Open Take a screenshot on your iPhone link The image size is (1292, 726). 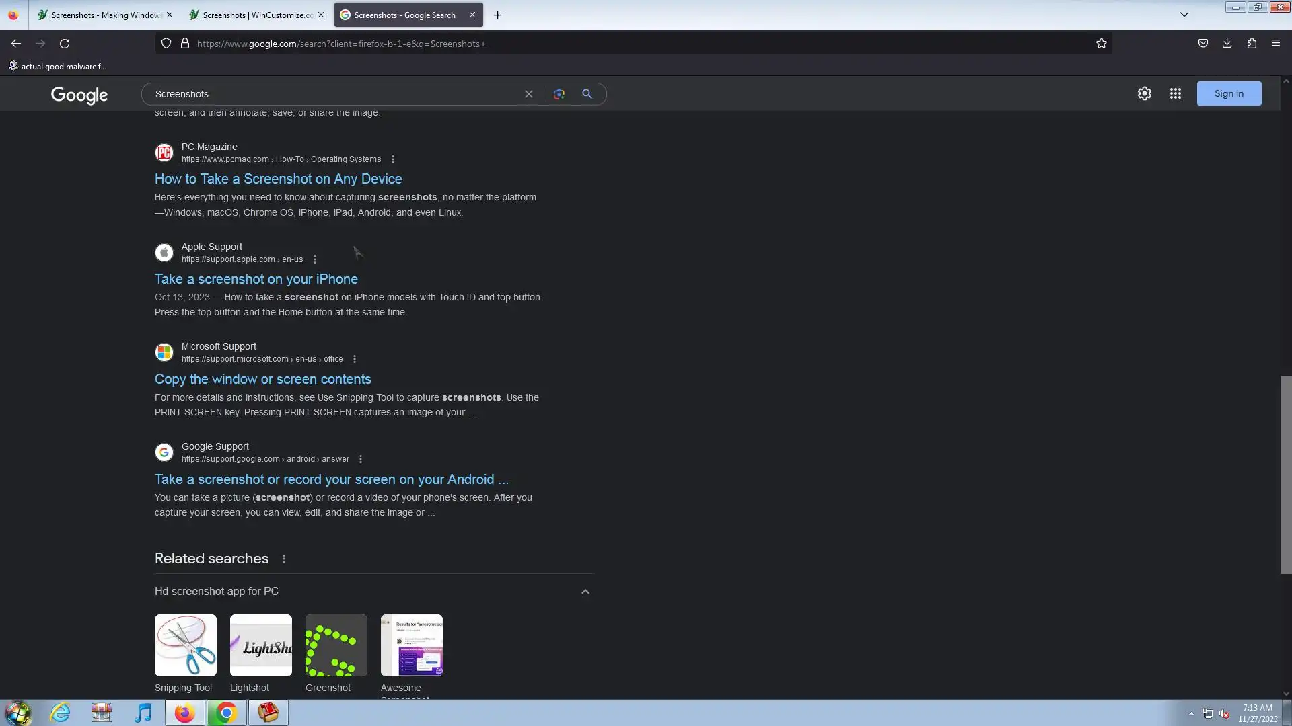256,279
